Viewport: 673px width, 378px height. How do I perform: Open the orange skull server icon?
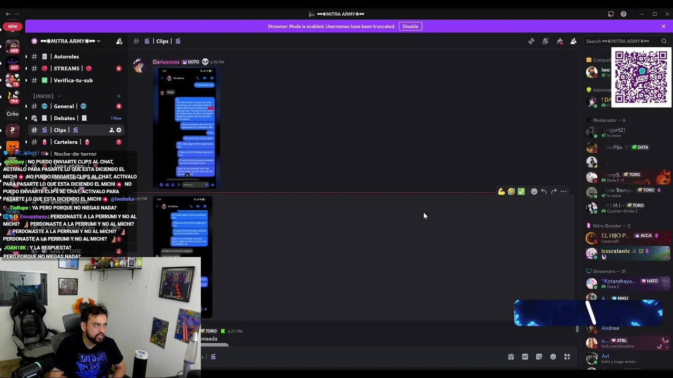13,146
